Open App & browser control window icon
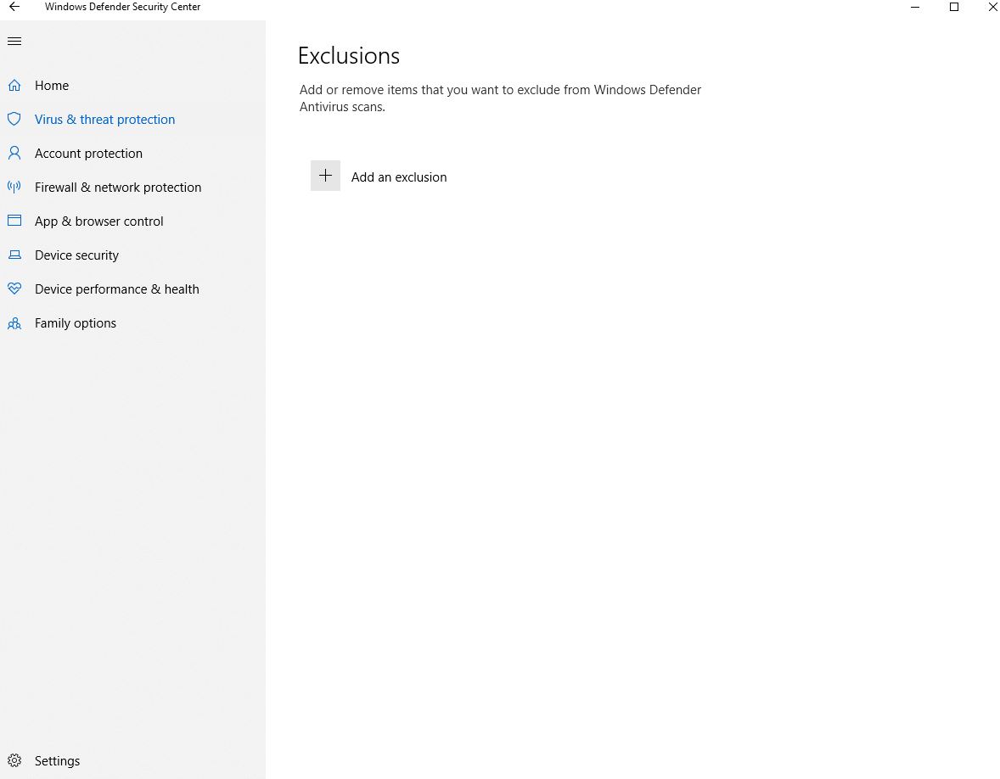Viewport: 1000px width, 779px height. pos(14,221)
